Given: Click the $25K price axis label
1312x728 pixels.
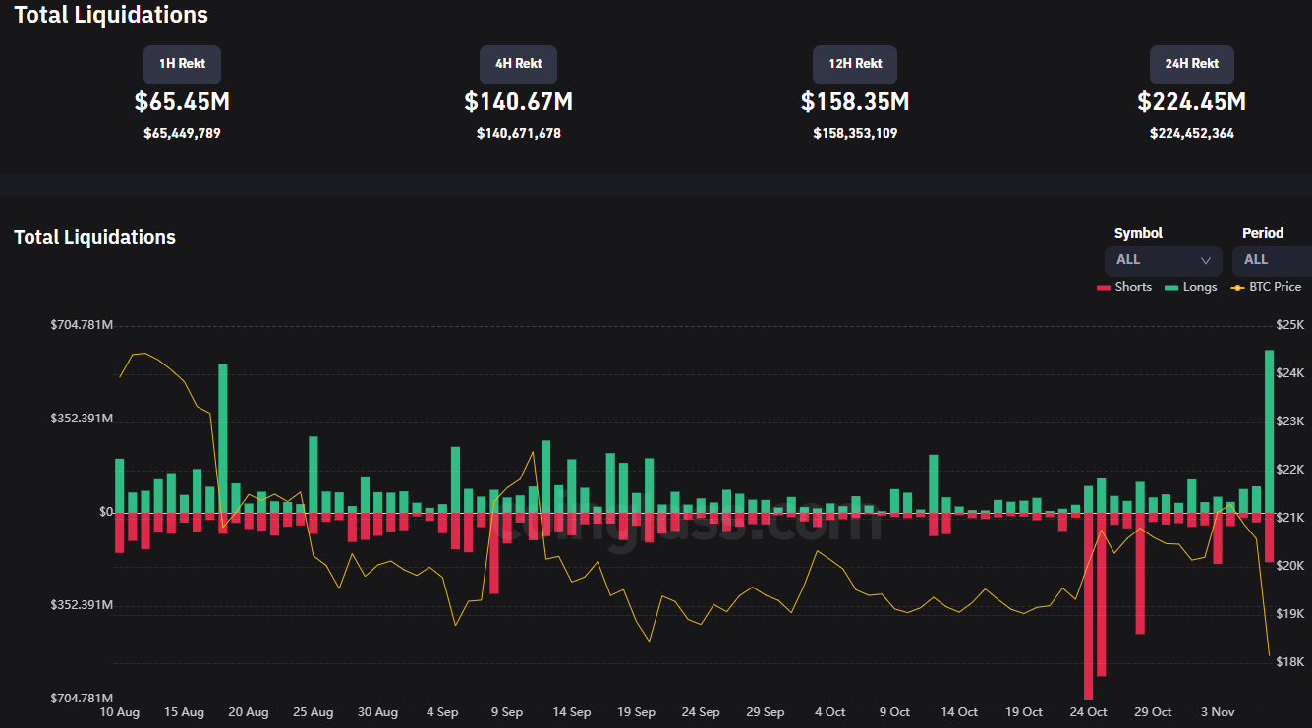Looking at the screenshot, I should tap(1289, 325).
